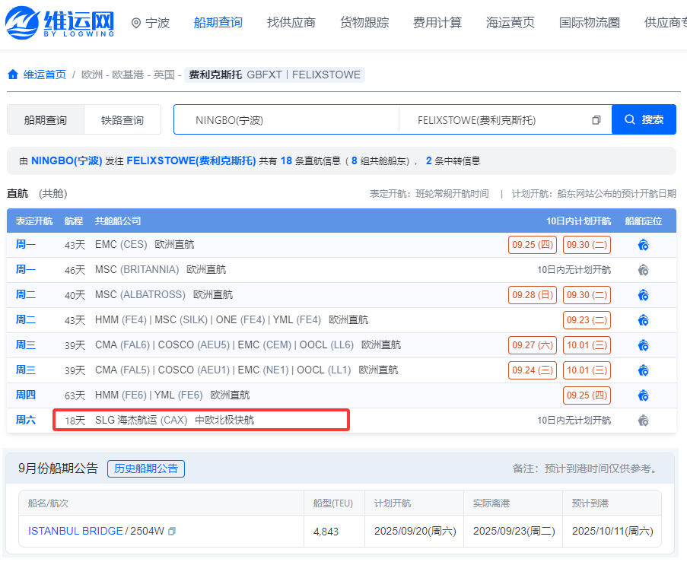Click the NINGBO(宁波) origin port field
The width and height of the screenshot is (687, 562).
pos(287,119)
